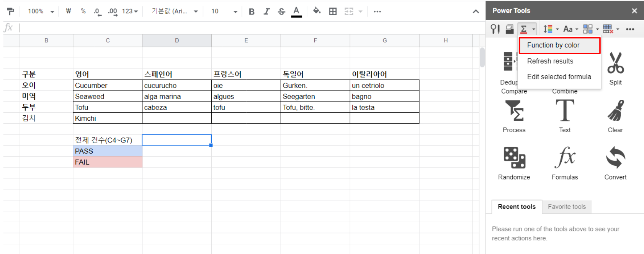Open the Text tool
The image size is (644, 254).
coord(565,116)
